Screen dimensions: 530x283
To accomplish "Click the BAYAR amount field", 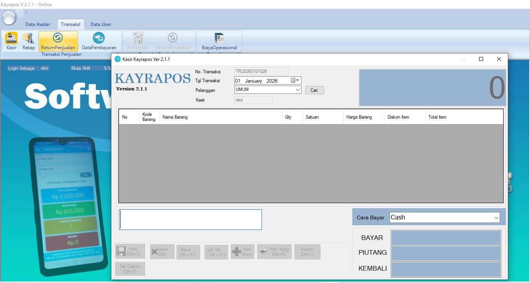I will tap(446, 238).
